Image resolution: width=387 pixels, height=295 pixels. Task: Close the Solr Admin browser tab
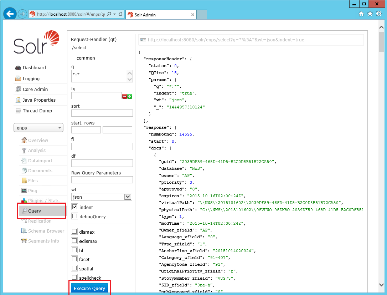pyautogui.click(x=193, y=15)
